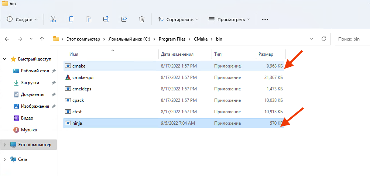The image size is (370, 176).
Task: Click the bin breadcrumb
Action: [x=219, y=39]
